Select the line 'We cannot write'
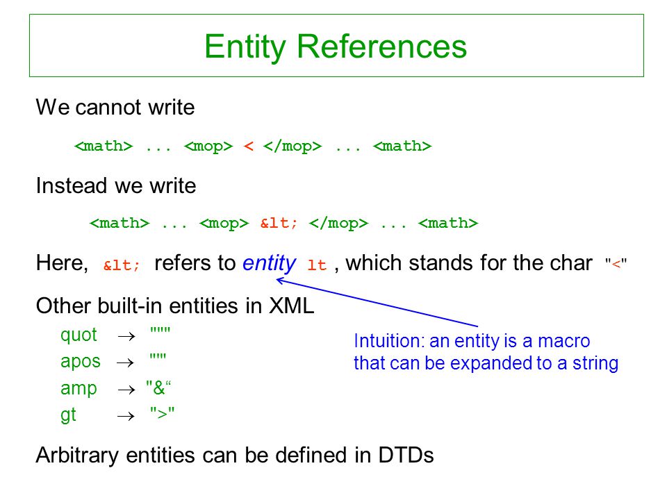Screen dimensions: 667x500 [x=115, y=107]
